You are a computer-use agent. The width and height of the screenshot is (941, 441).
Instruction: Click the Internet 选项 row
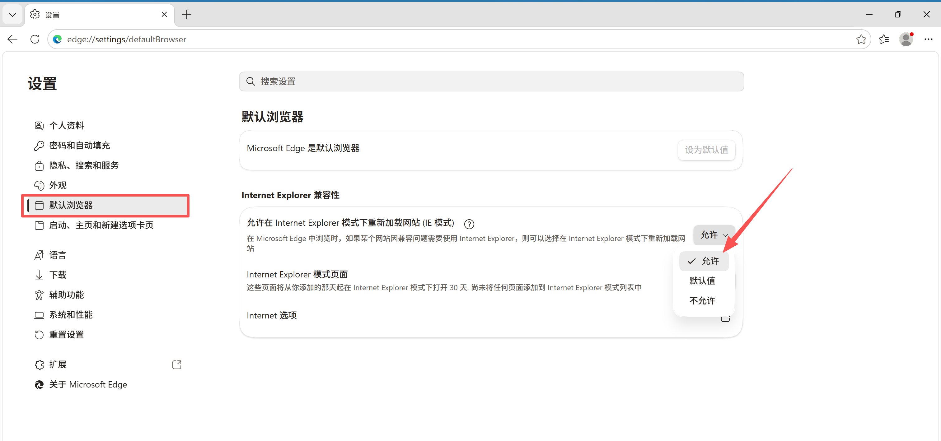tap(491, 315)
